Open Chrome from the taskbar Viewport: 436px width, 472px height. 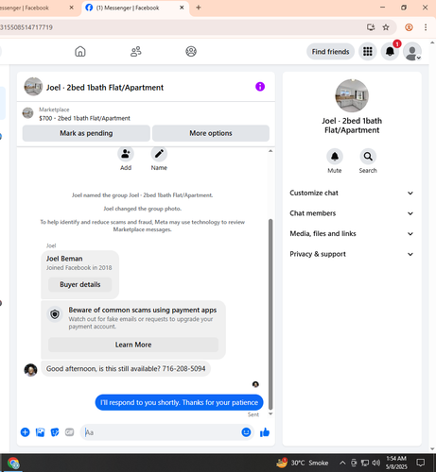pyautogui.click(x=13, y=464)
